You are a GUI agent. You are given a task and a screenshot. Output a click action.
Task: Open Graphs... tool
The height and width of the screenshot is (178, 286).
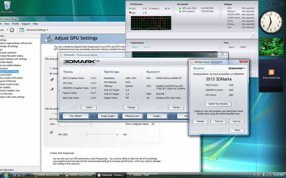157,116
